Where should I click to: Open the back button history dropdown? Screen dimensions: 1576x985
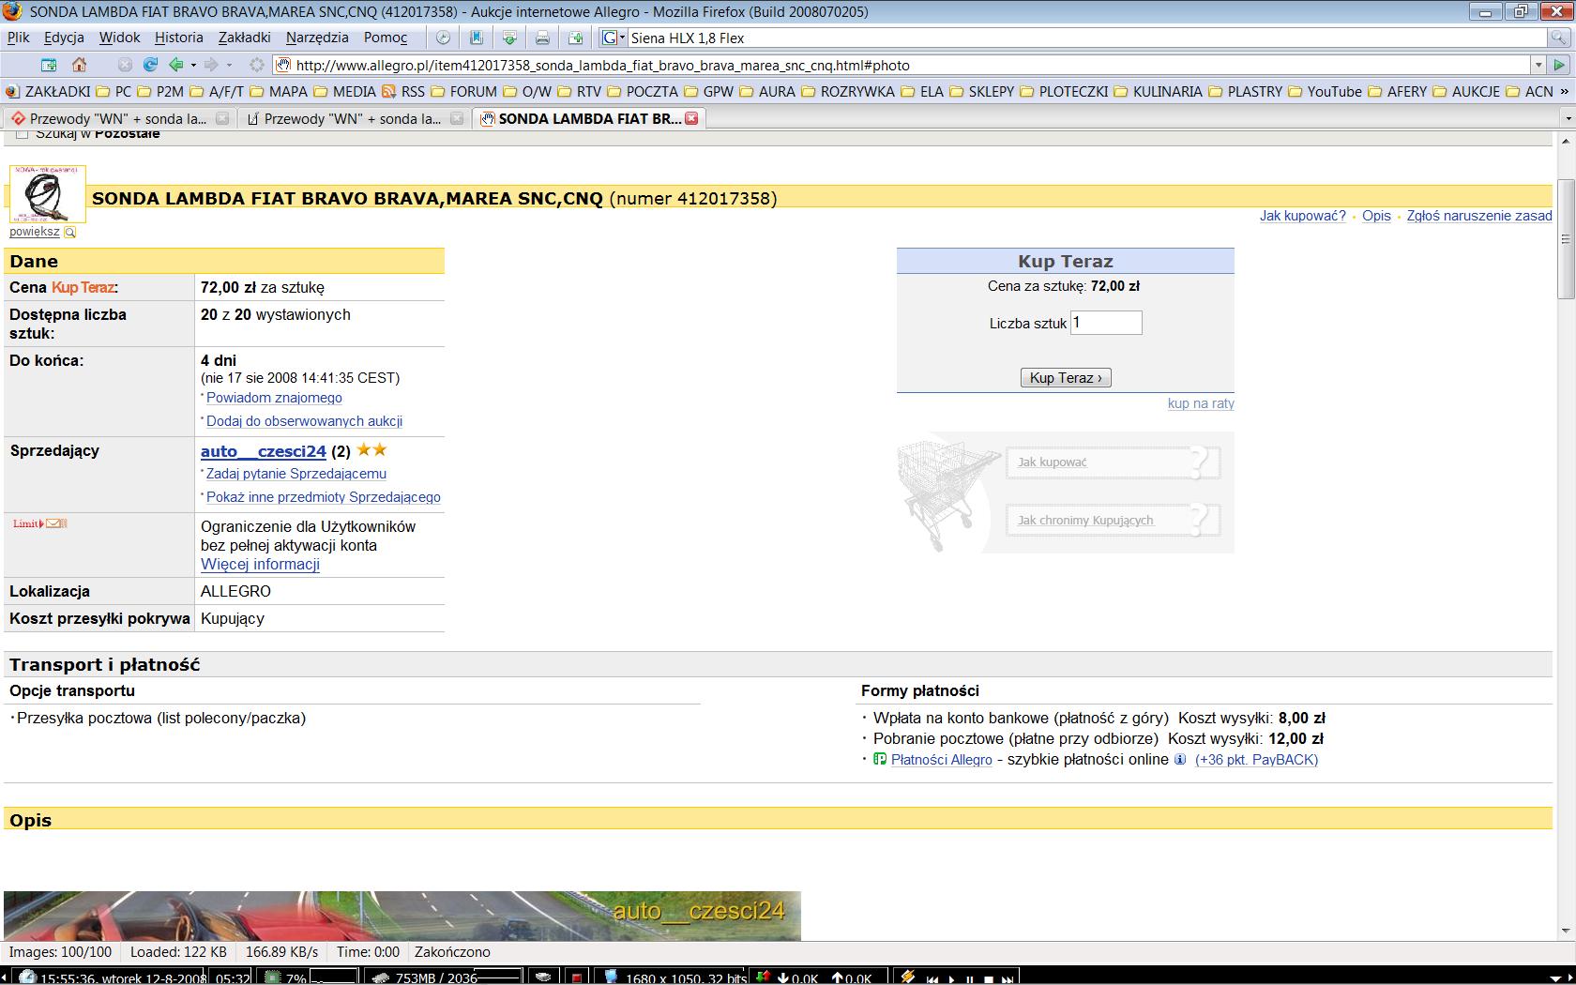tap(193, 65)
